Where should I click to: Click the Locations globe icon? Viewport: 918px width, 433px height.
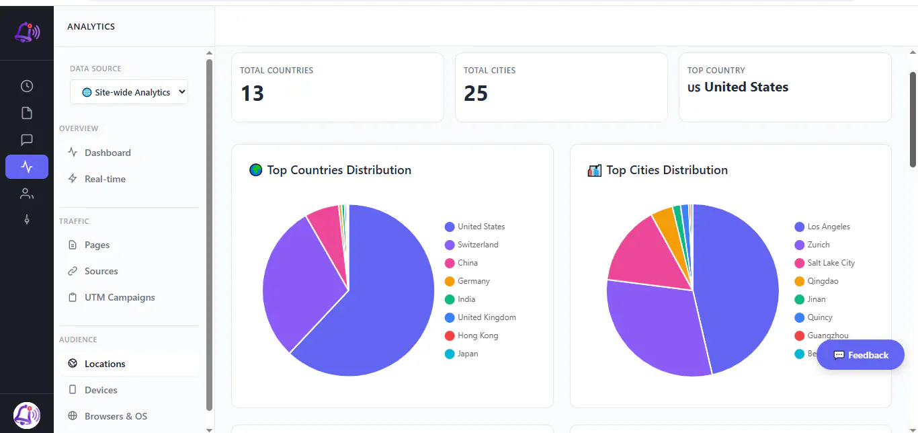point(73,364)
